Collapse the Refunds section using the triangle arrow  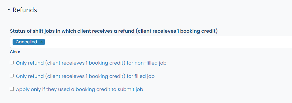point(8,10)
